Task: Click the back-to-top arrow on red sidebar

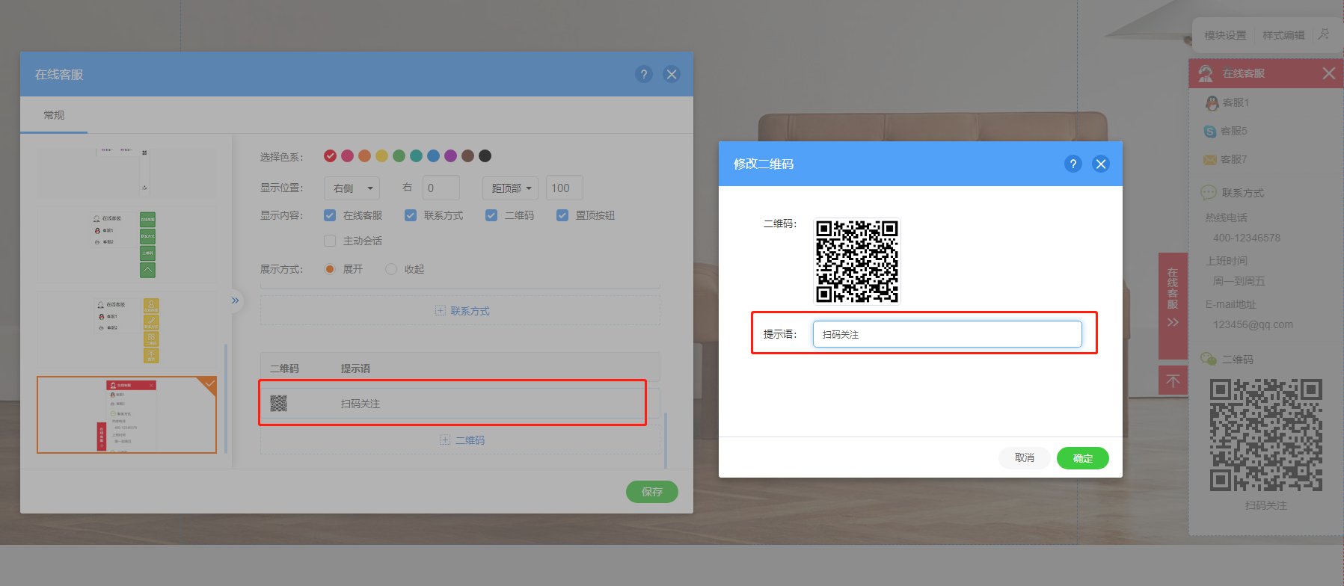Action: pyautogui.click(x=1173, y=381)
